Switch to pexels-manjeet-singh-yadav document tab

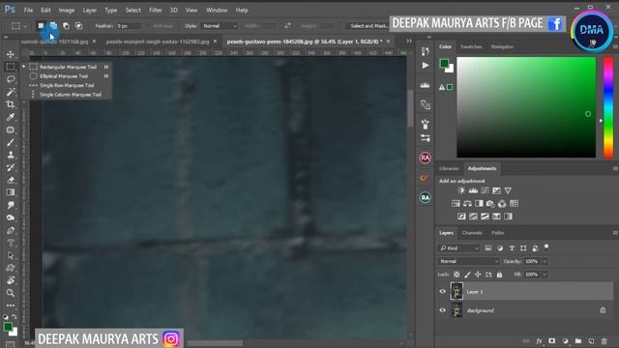click(x=158, y=42)
